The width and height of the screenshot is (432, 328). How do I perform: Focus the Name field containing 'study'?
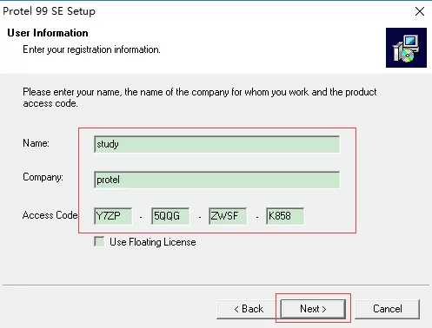[x=216, y=144]
